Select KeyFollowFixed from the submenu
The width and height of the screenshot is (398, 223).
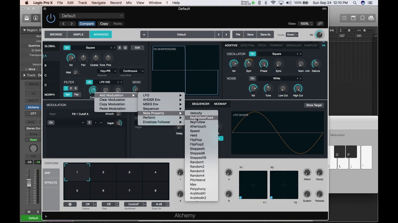pos(201,118)
